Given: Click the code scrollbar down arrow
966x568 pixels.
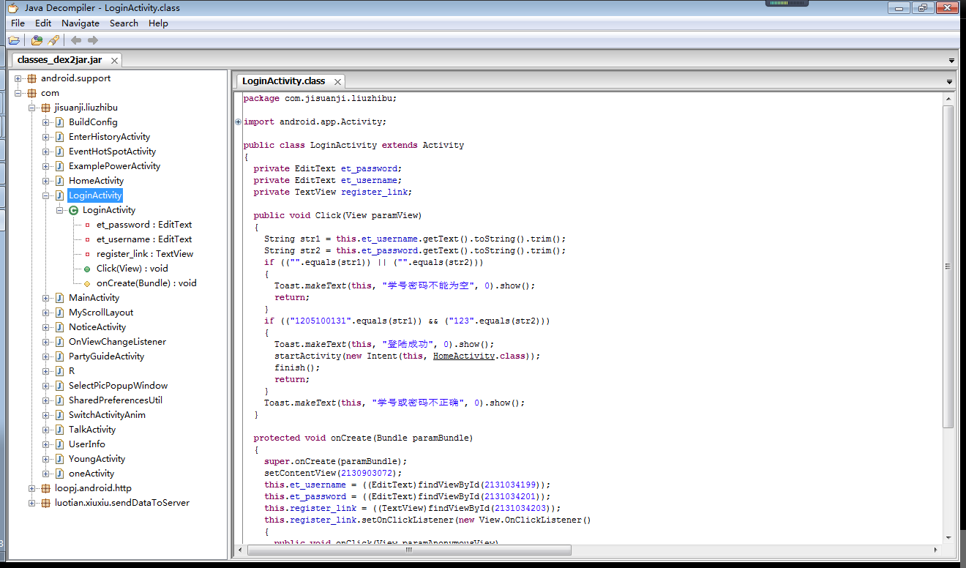Looking at the screenshot, I should [x=948, y=537].
